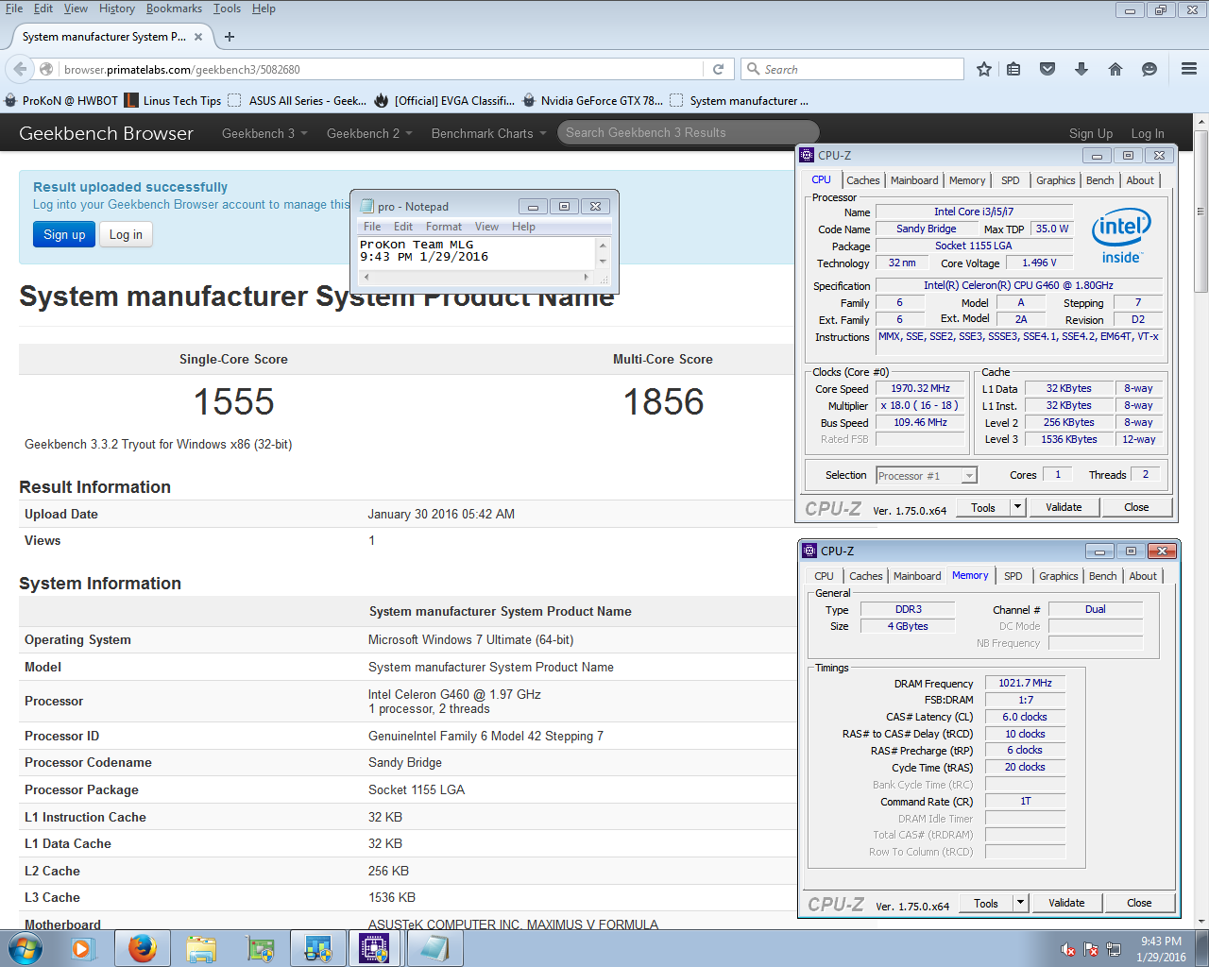The image size is (1209, 967).
Task: Click the Intel inside logo in CPU-Z
Action: click(1121, 236)
